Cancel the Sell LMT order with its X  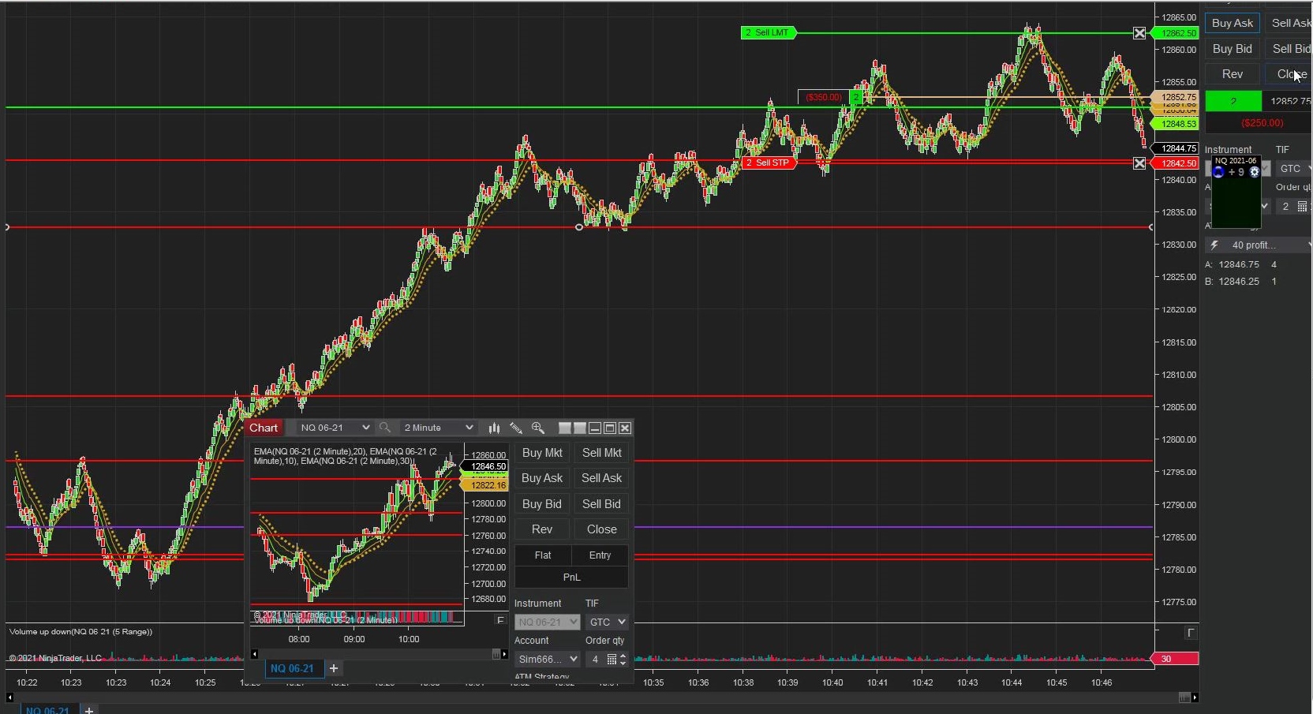pos(1139,33)
